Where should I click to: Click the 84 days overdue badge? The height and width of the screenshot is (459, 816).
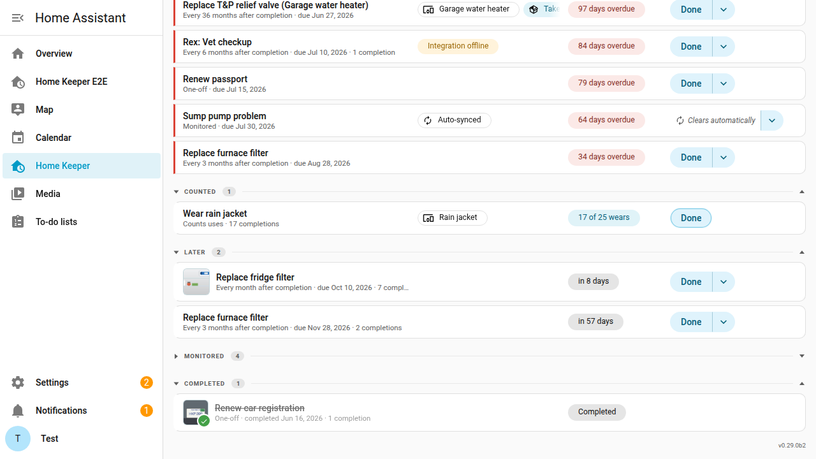(x=606, y=46)
